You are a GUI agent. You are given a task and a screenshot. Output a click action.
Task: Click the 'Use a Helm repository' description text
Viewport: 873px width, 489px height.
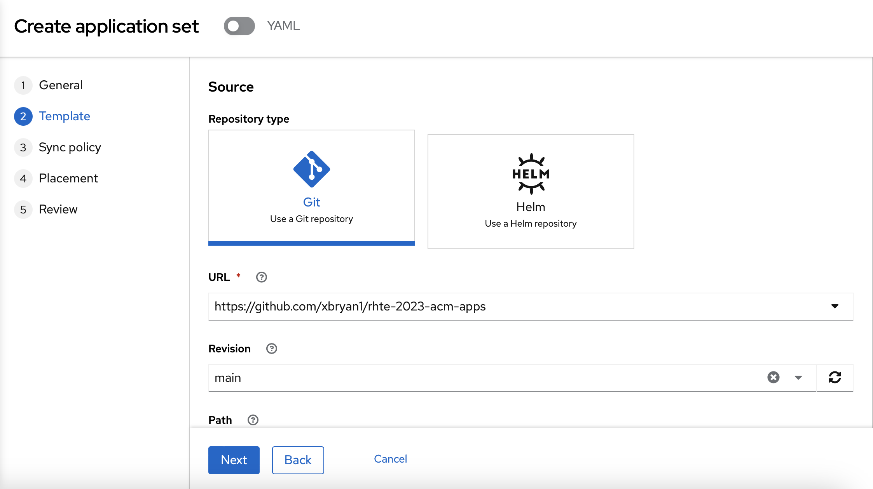click(531, 224)
